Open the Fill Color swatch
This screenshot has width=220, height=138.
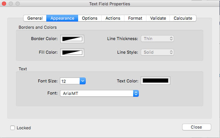[72, 53]
